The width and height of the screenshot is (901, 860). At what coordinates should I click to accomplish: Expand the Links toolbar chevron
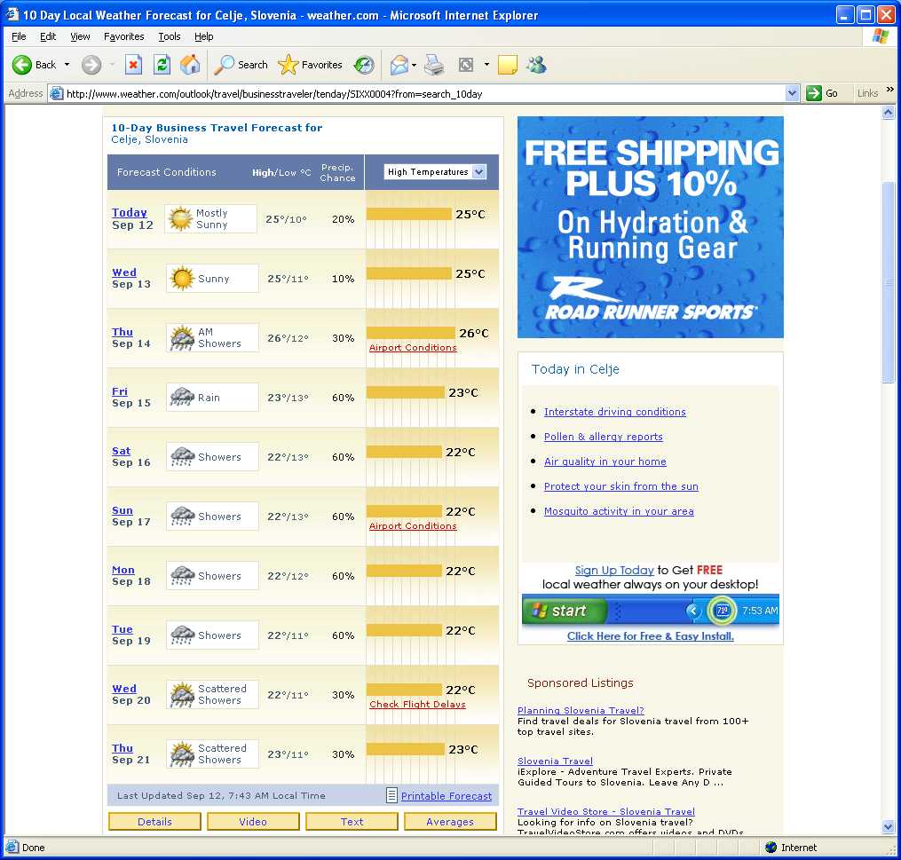890,91
